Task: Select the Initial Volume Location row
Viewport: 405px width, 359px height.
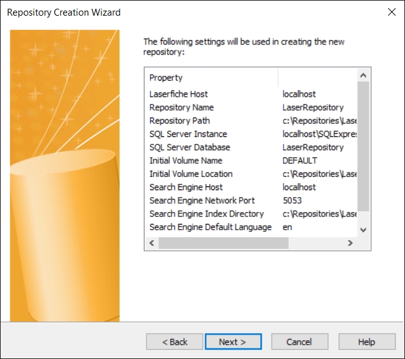Action: [x=251, y=174]
